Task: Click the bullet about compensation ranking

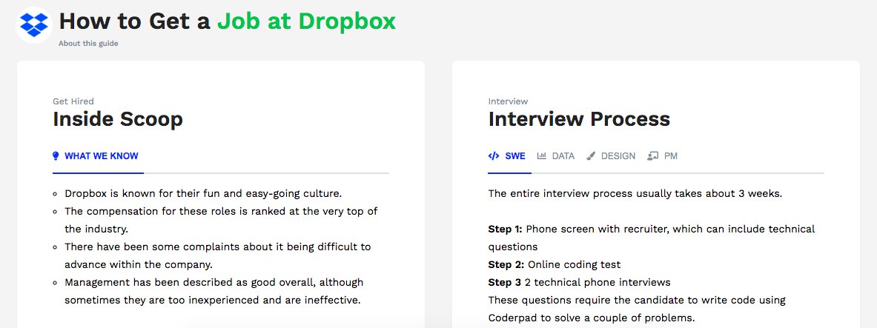Action: click(x=221, y=211)
